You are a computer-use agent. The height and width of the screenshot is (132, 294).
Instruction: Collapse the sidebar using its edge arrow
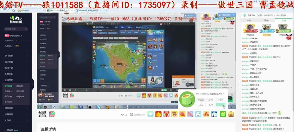tap(33, 84)
